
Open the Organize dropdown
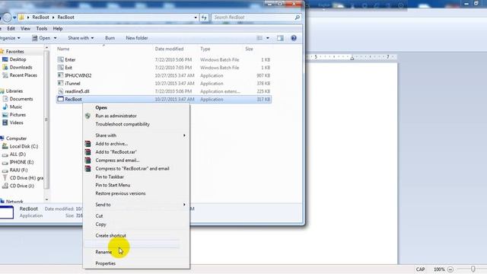pyautogui.click(x=10, y=38)
